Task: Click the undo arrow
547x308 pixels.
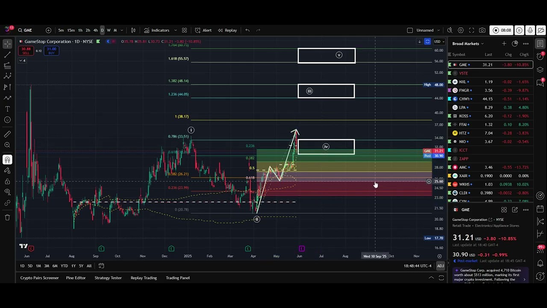Action: pyautogui.click(x=247, y=30)
